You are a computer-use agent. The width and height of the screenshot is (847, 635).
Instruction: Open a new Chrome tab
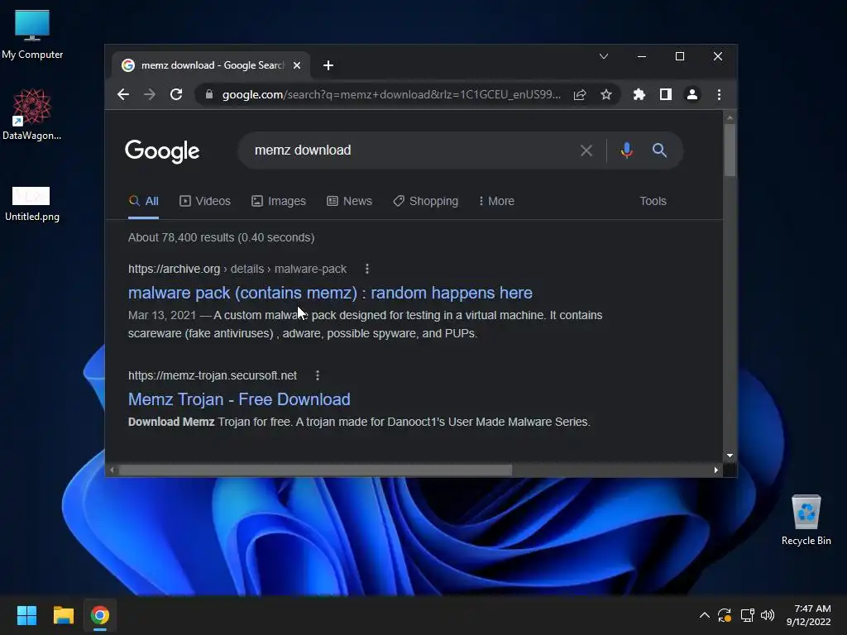click(328, 65)
